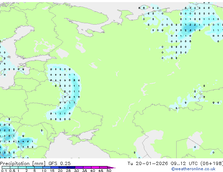Click the "40" legend scale label
The width and height of the screenshot is (223, 172).
point(93,171)
